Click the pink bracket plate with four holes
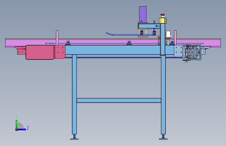This screenshot has width=226, height=146. 60,52
